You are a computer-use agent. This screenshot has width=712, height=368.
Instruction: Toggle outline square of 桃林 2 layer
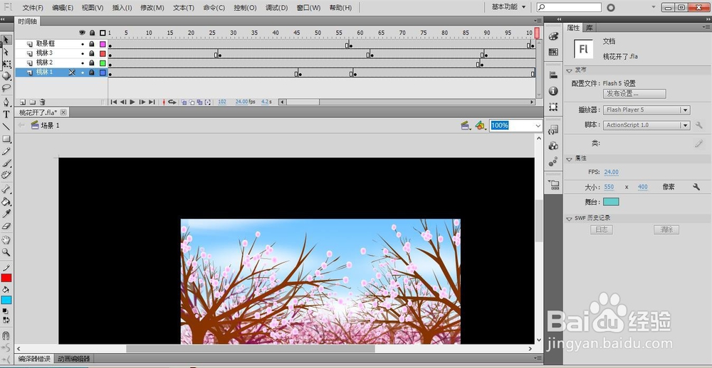click(x=103, y=63)
